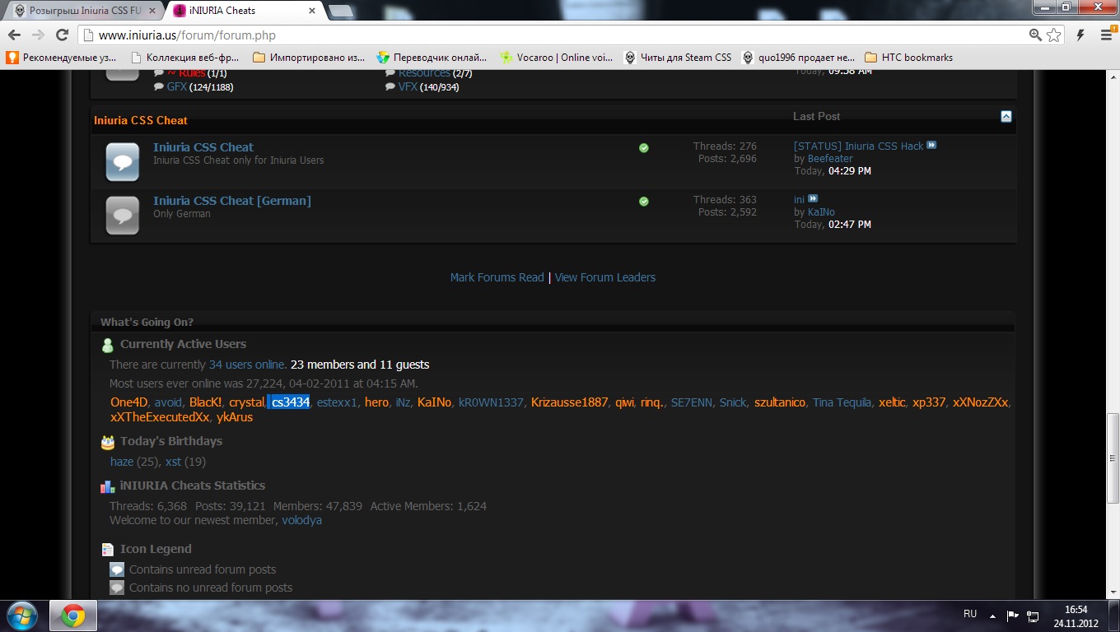The image size is (1120, 632).
Task: Open a new tab button
Action: pos(341,11)
